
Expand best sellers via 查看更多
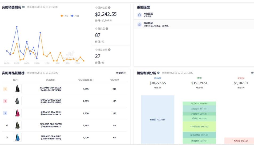tap(121, 73)
